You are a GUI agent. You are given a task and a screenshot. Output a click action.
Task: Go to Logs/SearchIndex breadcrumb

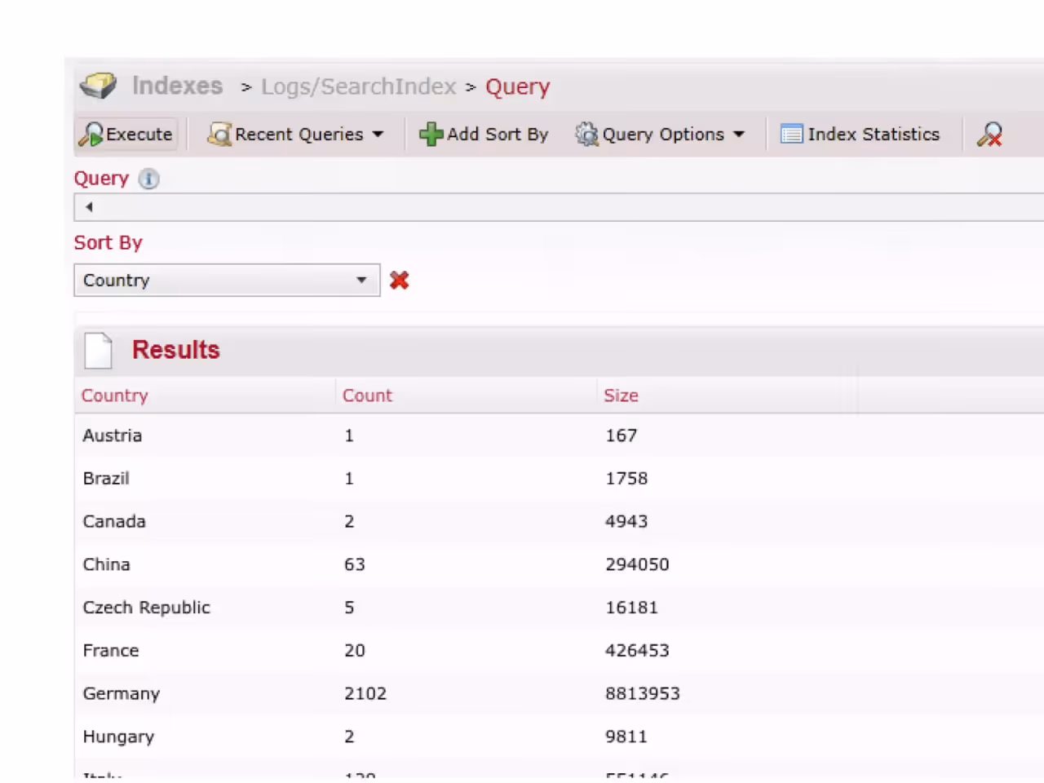(359, 86)
